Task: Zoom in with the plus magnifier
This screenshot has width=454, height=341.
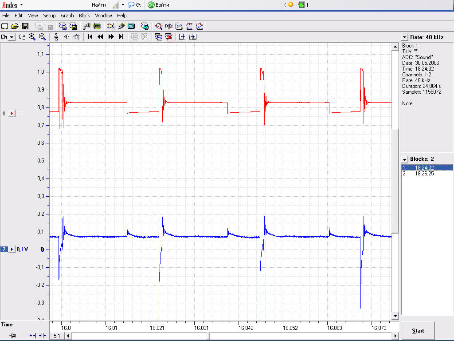Action: [x=32, y=37]
